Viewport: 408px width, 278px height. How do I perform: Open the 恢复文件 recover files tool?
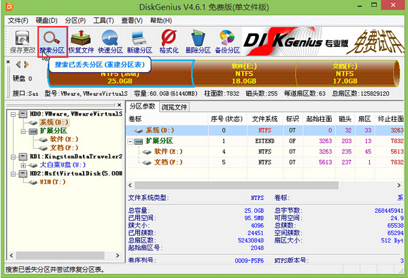[82, 41]
